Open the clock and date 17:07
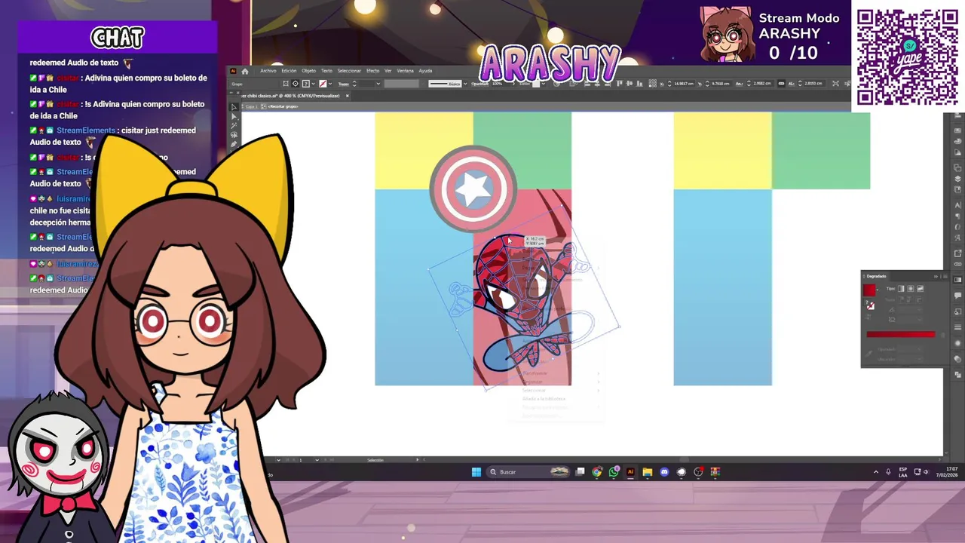 pyautogui.click(x=947, y=473)
